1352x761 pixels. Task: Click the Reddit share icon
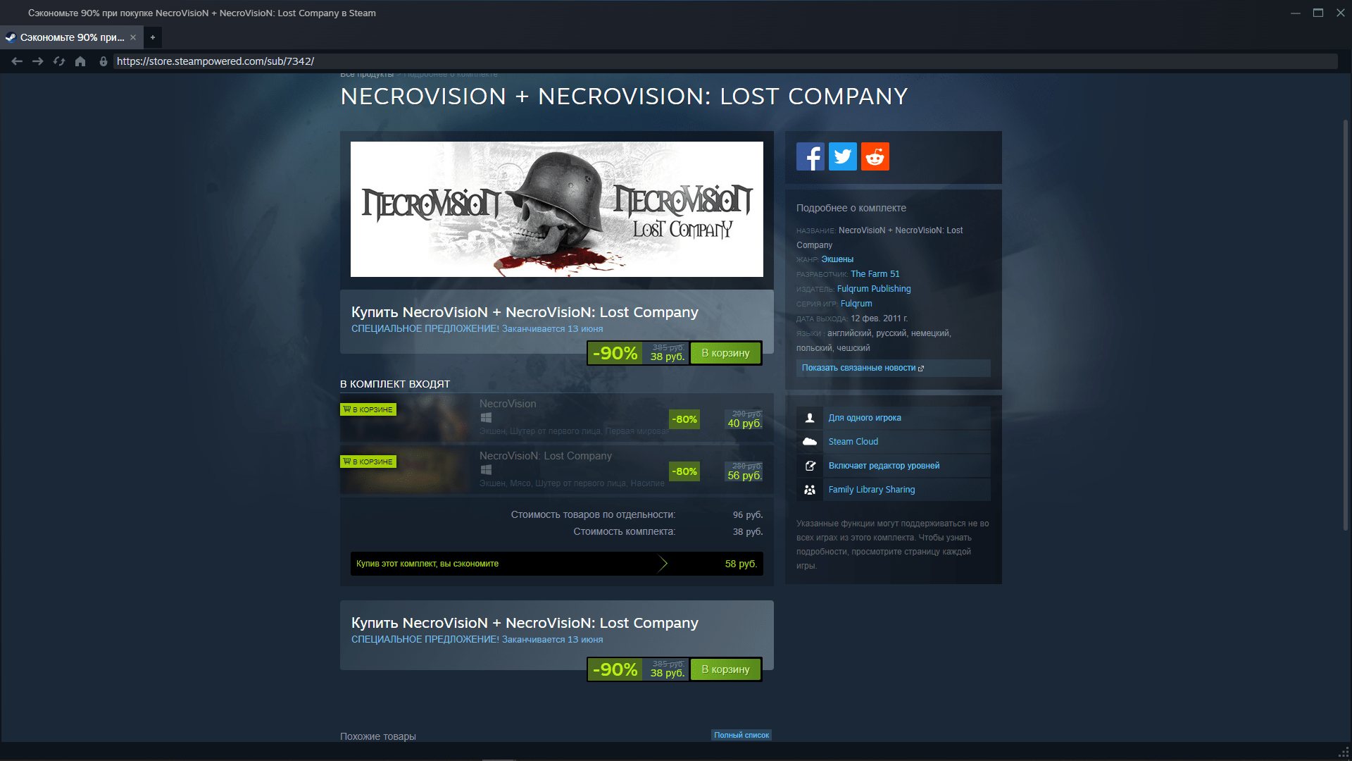coord(875,155)
